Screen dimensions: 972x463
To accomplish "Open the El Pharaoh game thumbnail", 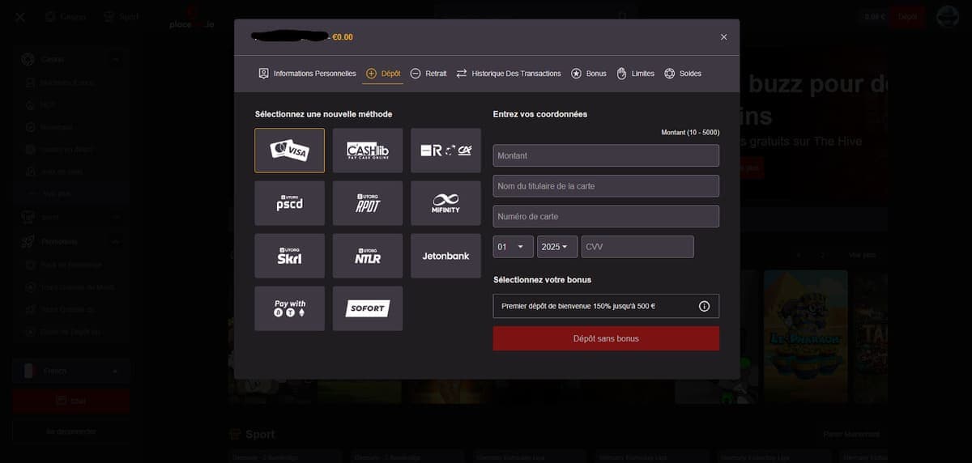I will (x=806, y=336).
